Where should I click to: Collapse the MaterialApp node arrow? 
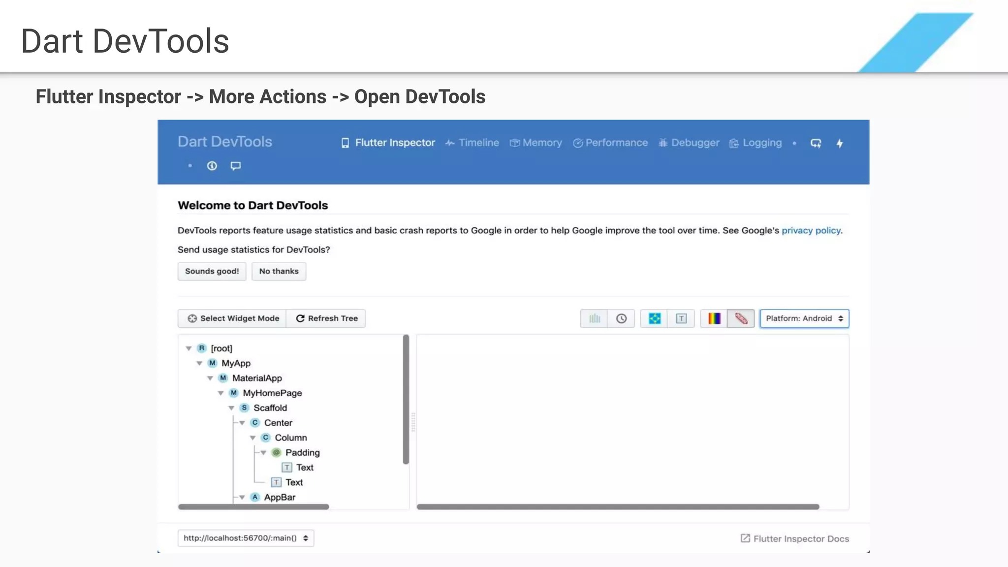click(210, 378)
